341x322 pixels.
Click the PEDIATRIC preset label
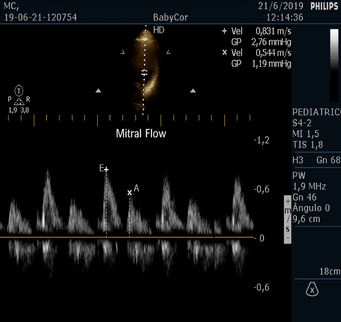click(317, 112)
